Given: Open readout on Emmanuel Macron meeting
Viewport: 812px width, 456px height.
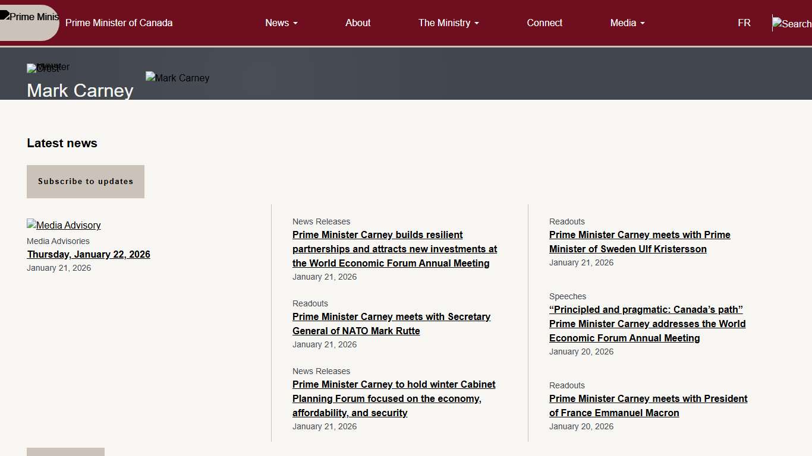Looking at the screenshot, I should tap(648, 406).
